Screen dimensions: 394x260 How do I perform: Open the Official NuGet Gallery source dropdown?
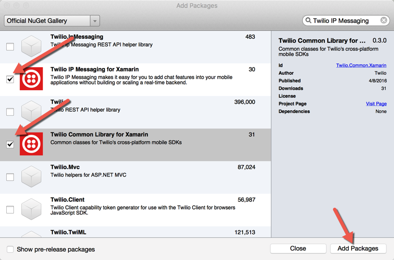pyautogui.click(x=52, y=21)
